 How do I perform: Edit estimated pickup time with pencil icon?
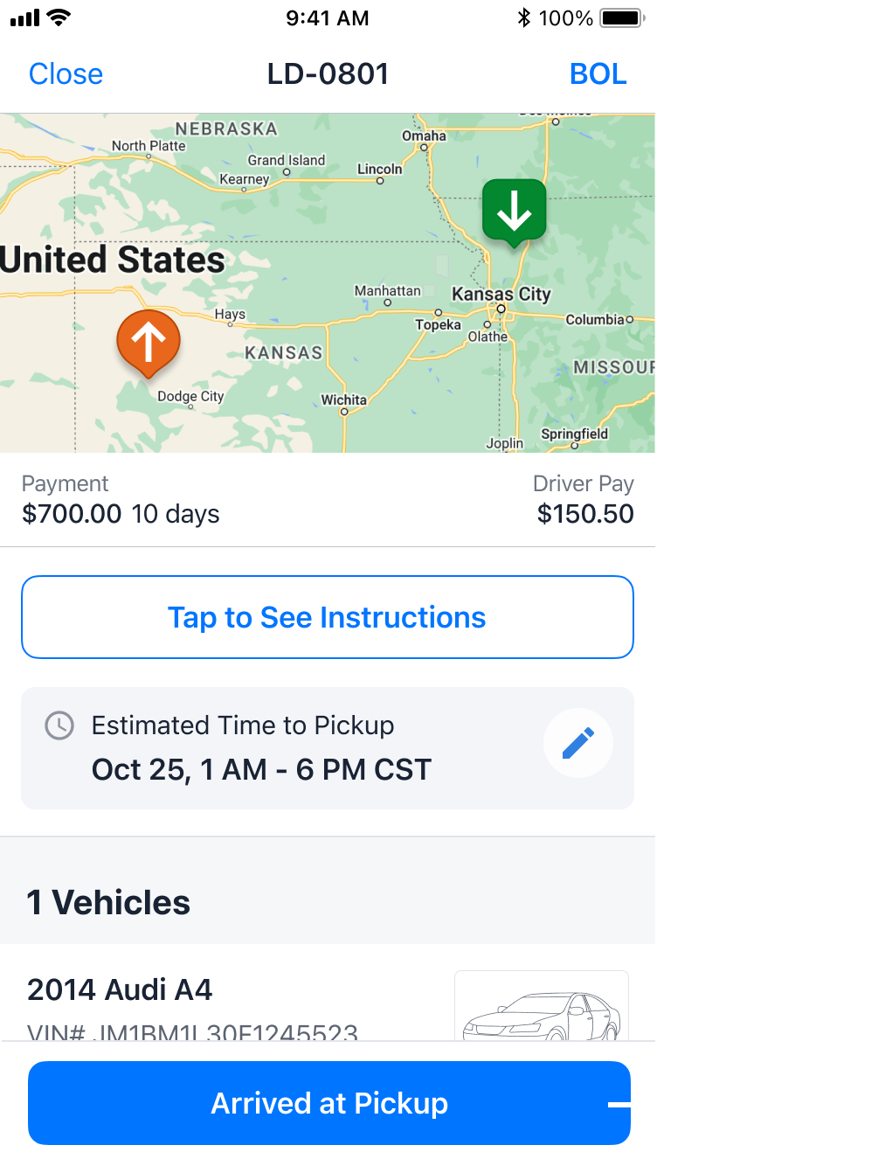tap(578, 743)
